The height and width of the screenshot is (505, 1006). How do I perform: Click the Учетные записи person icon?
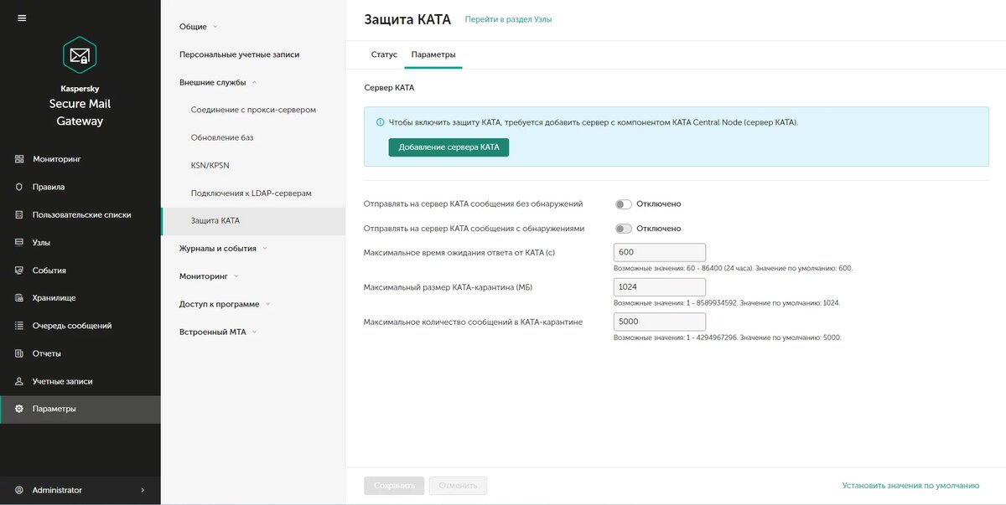click(x=19, y=381)
